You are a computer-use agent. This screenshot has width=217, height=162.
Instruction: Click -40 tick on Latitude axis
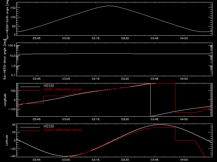(x=13, y=156)
